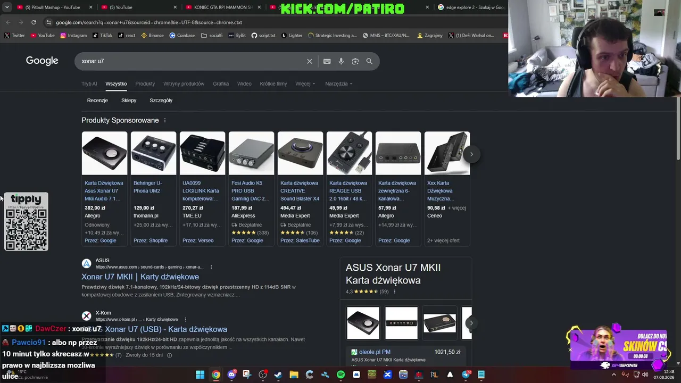Switch to the Grafika tab

(221, 84)
